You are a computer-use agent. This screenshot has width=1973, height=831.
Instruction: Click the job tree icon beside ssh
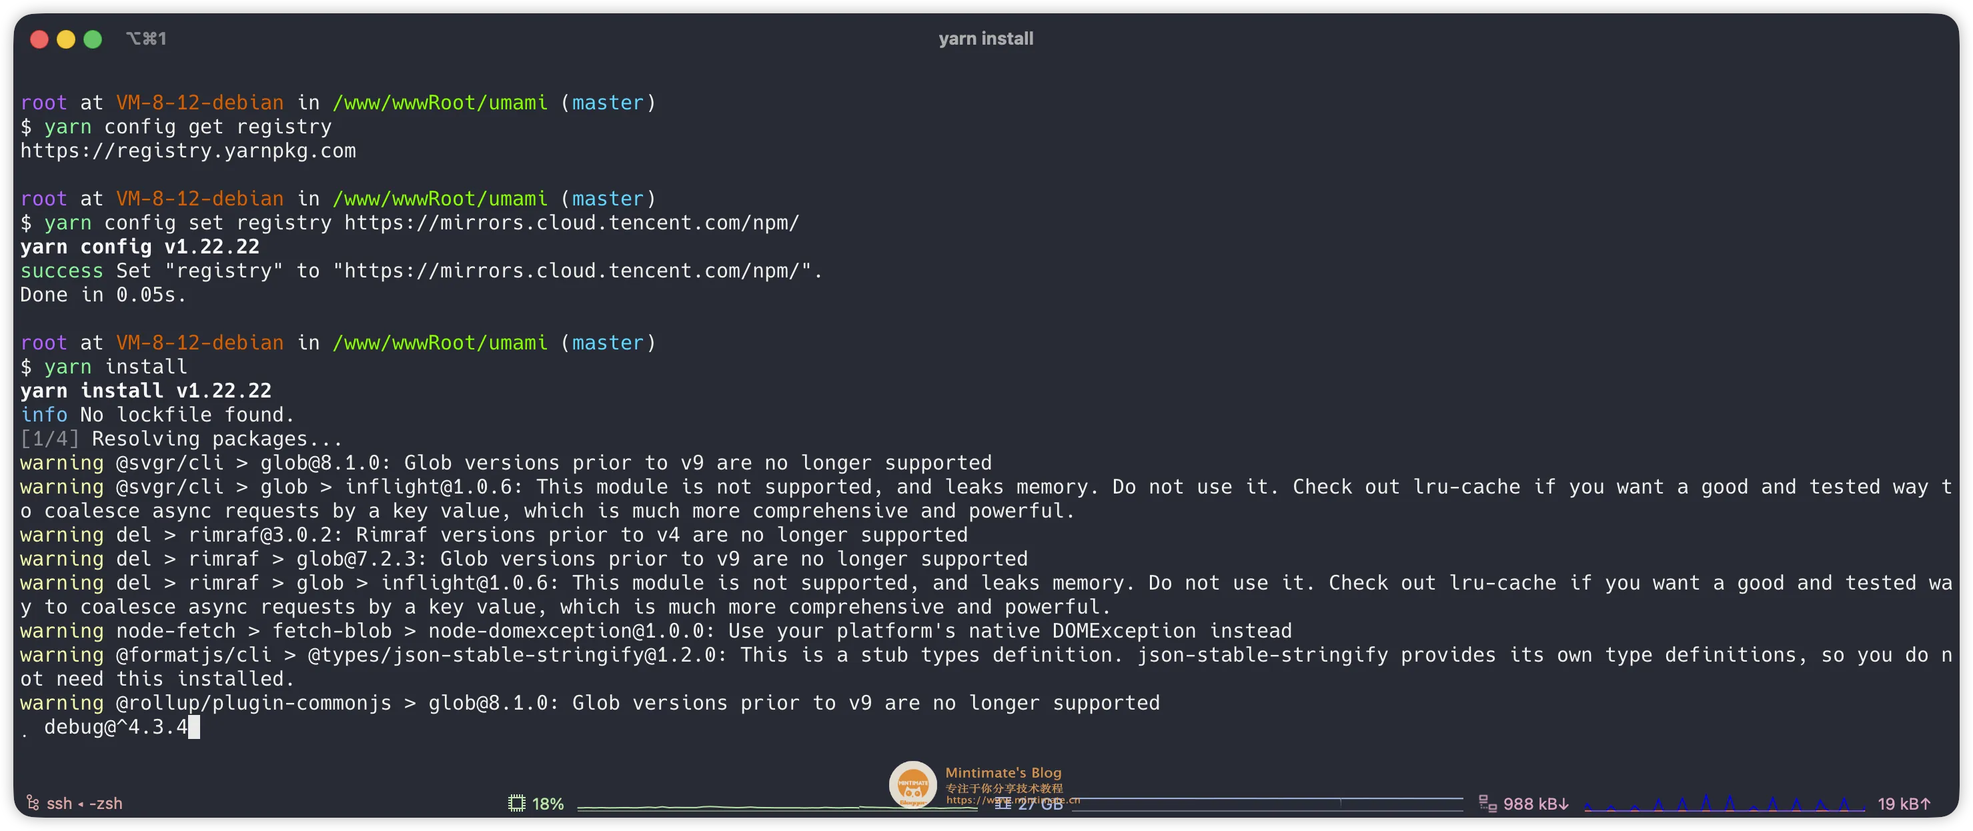[33, 803]
